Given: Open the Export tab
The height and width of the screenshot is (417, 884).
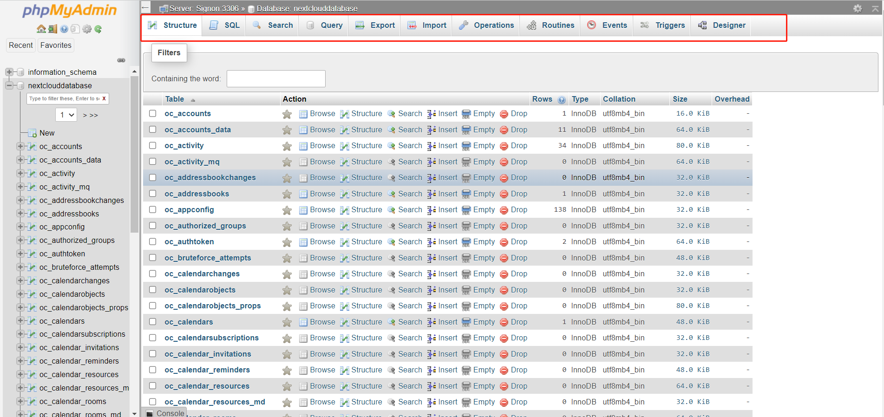Looking at the screenshot, I should tap(375, 26).
